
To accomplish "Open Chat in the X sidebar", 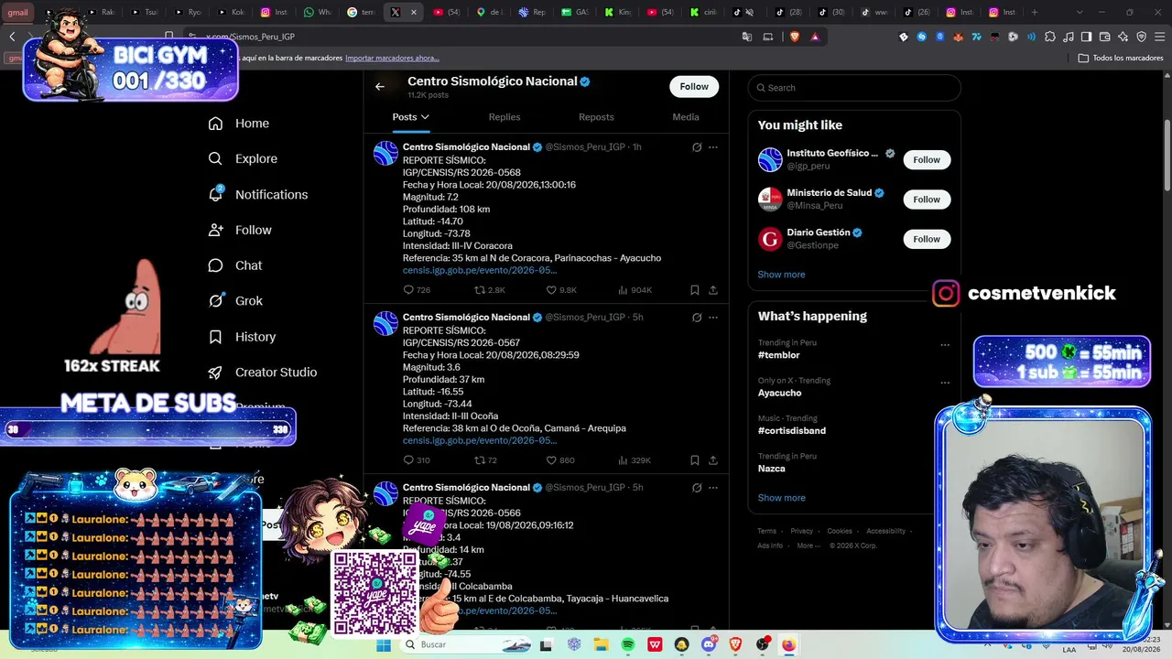I will tap(235, 265).
